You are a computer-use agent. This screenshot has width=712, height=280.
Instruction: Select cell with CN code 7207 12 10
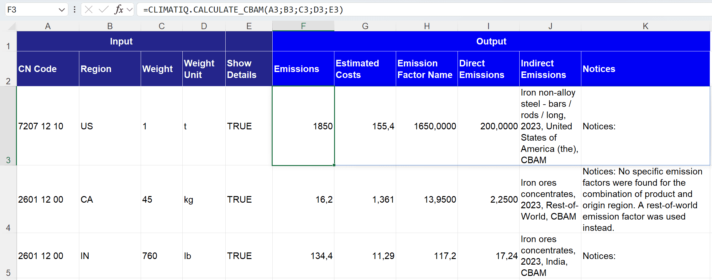[48, 126]
